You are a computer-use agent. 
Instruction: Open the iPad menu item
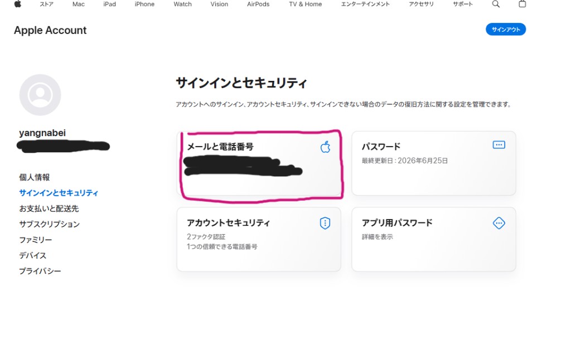tap(109, 4)
